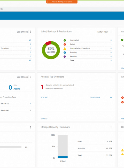Open the Assets Top Offenders kebab menu
Screen dimensions: 124x168
click(111, 77)
